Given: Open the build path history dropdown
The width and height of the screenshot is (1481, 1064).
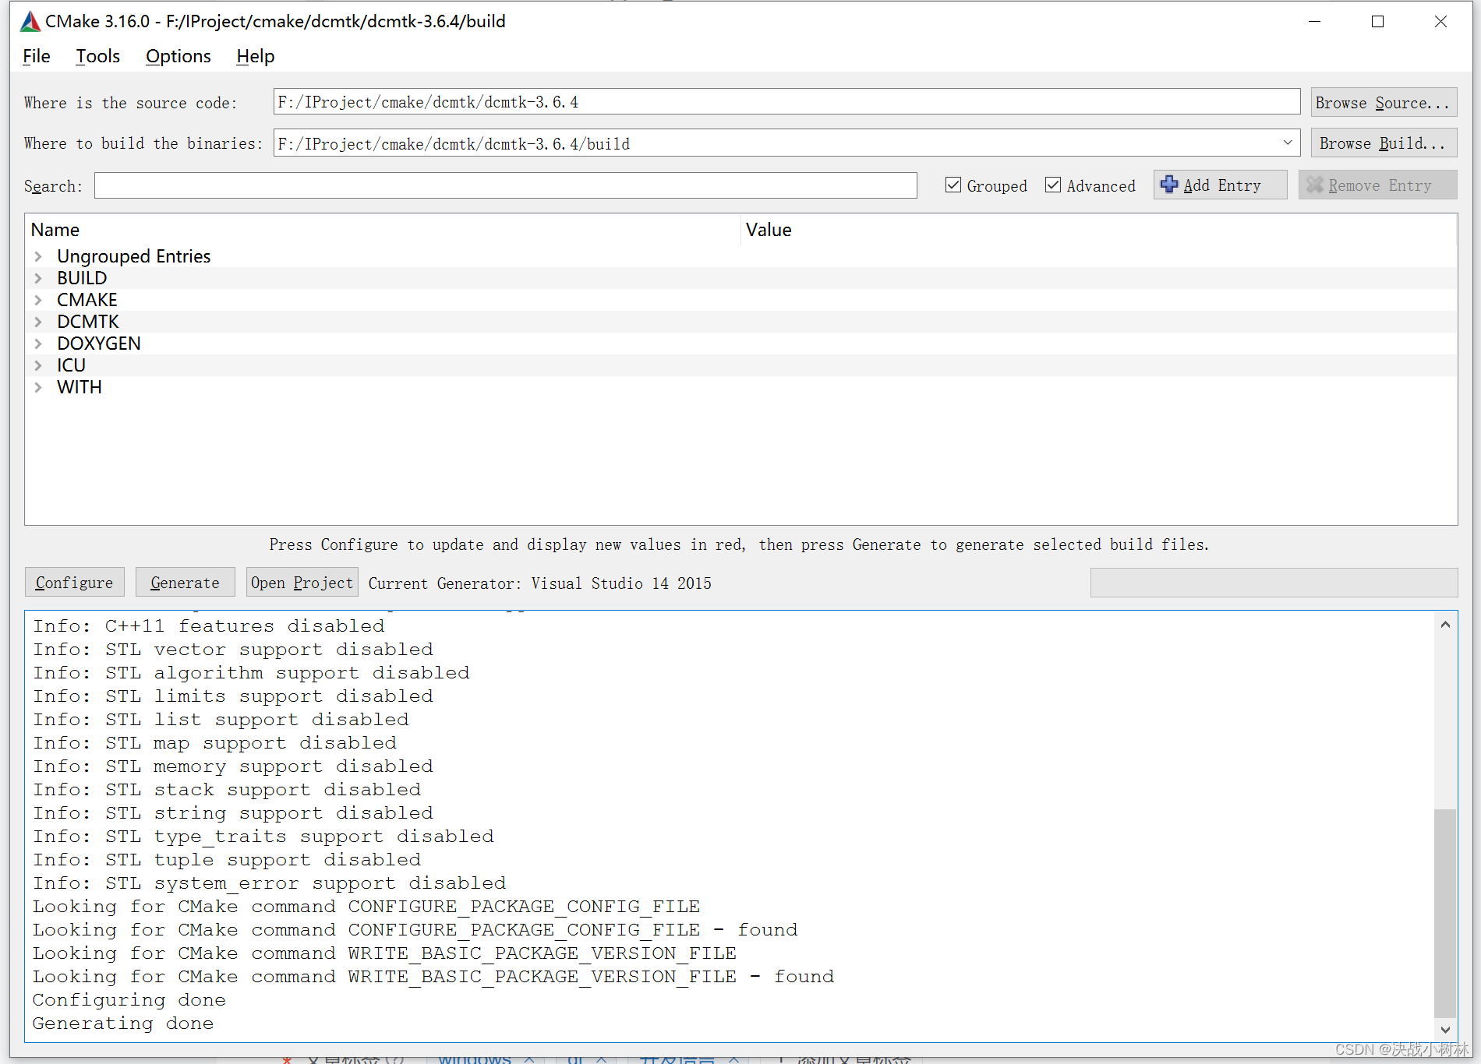Looking at the screenshot, I should pyautogui.click(x=1288, y=143).
